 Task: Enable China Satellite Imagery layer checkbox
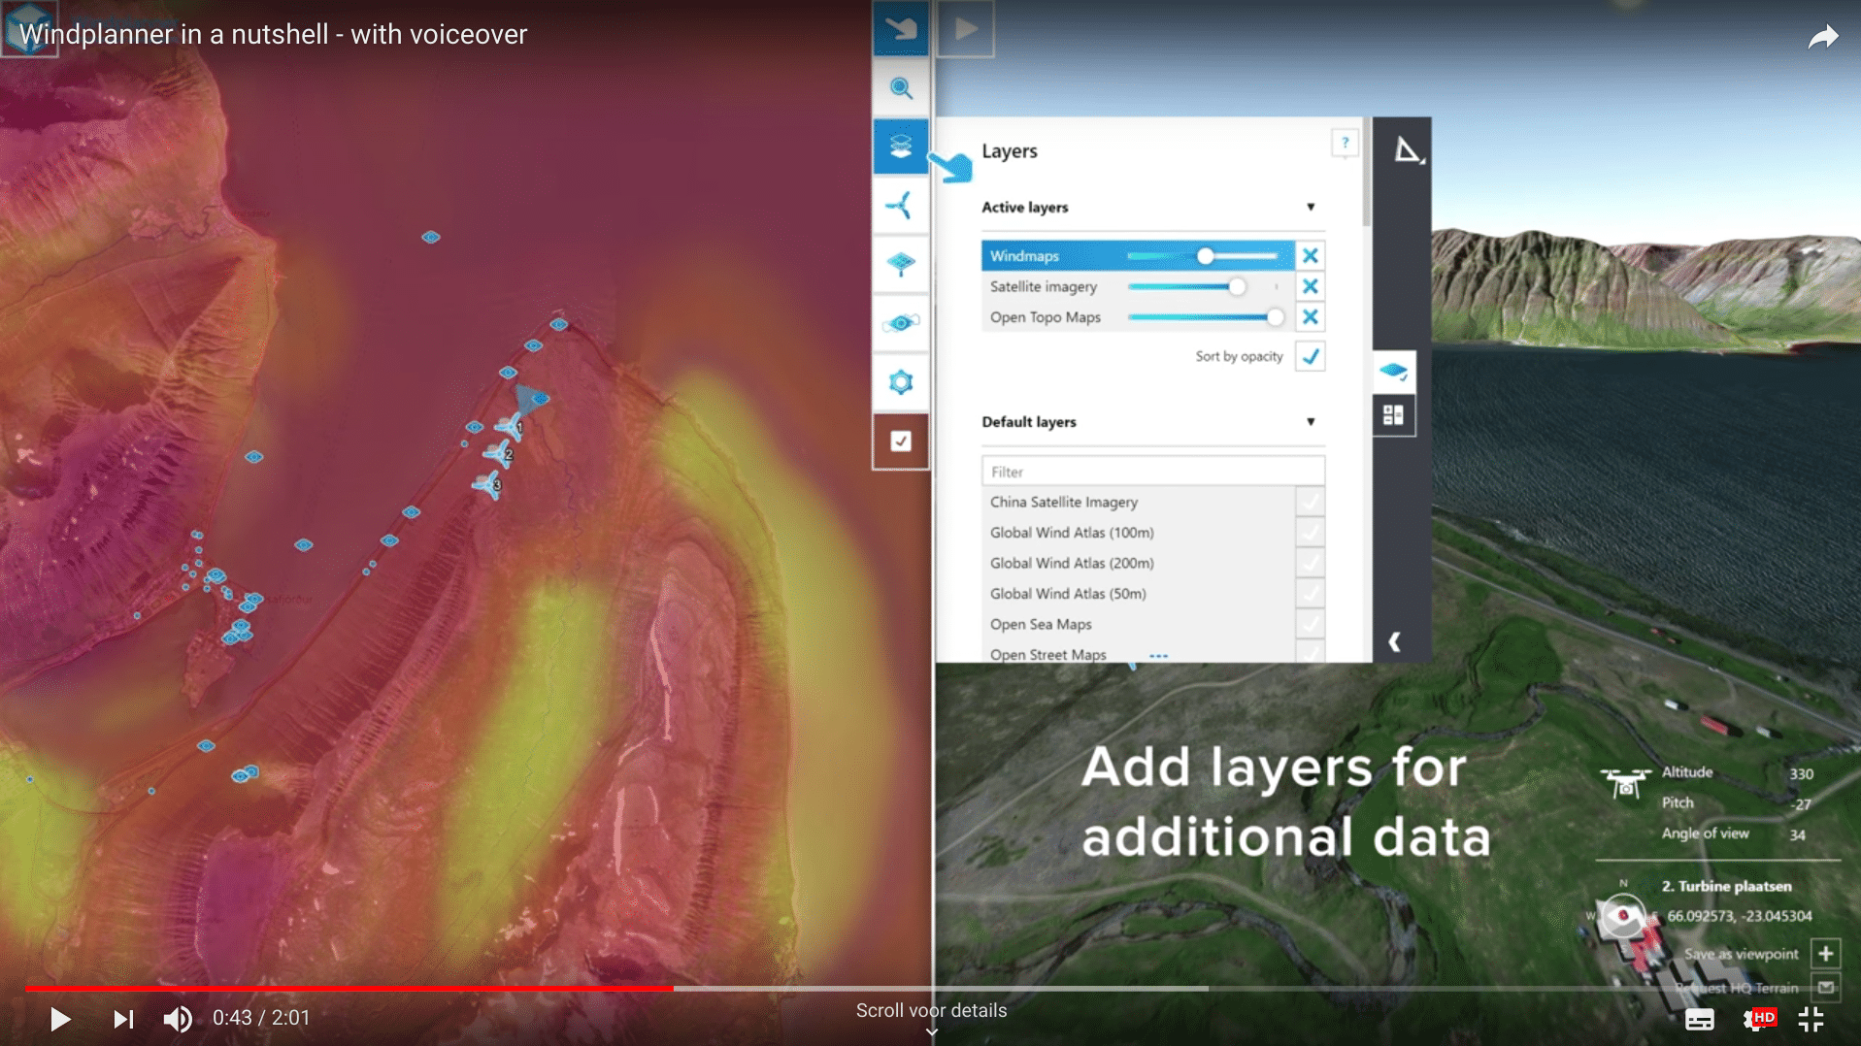(x=1310, y=503)
